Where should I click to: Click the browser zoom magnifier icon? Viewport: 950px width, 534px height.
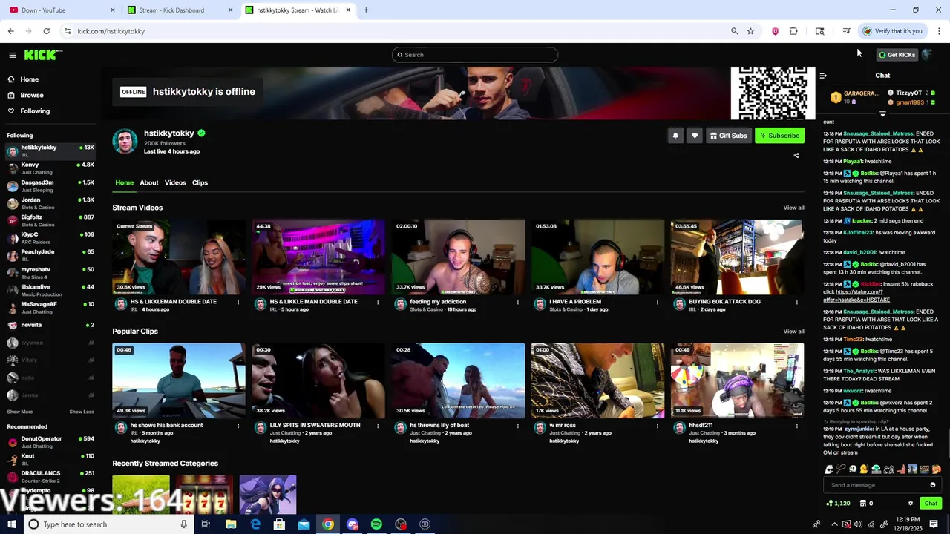pos(734,31)
